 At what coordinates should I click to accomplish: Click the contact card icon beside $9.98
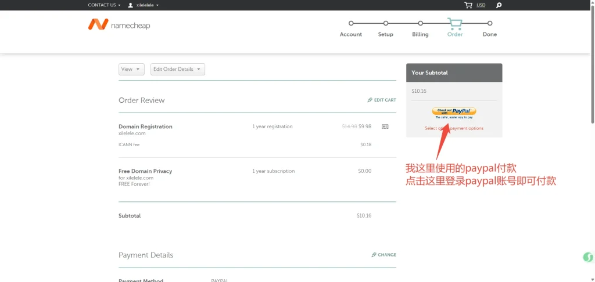(385, 126)
